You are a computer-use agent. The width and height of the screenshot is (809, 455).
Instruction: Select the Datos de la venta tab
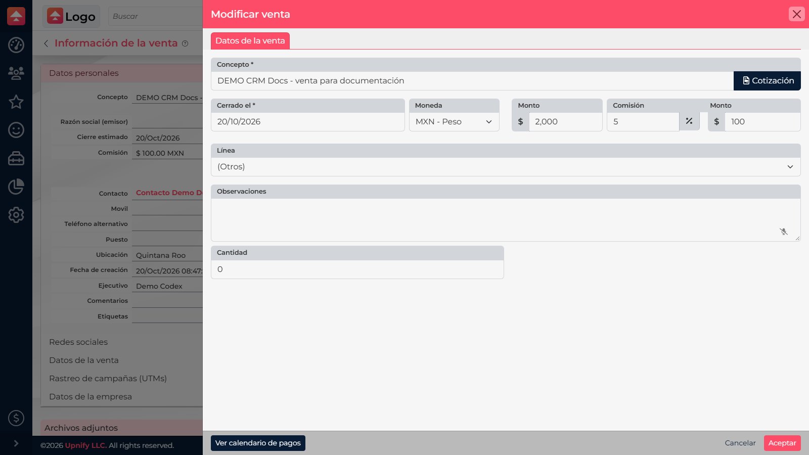pos(250,41)
